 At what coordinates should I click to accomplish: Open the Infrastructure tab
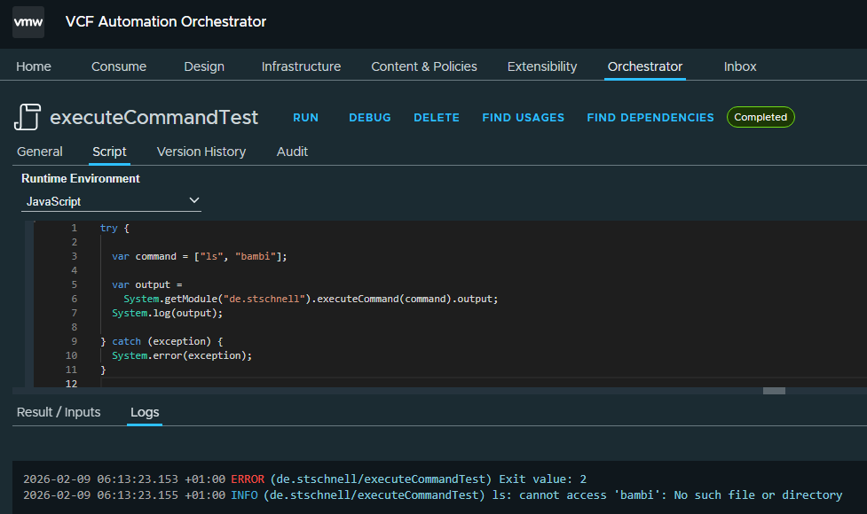point(301,66)
